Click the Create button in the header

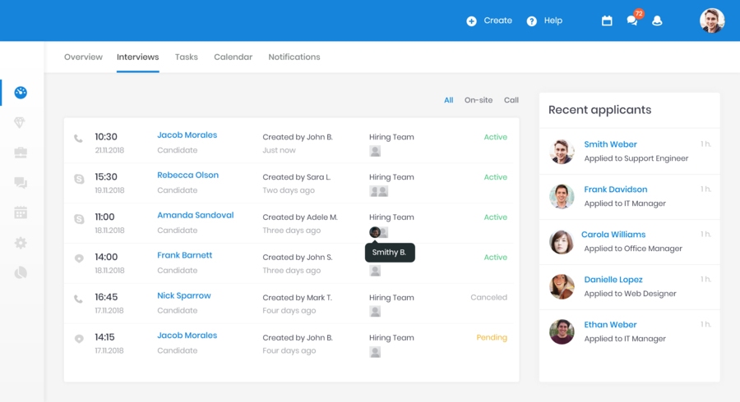(489, 21)
